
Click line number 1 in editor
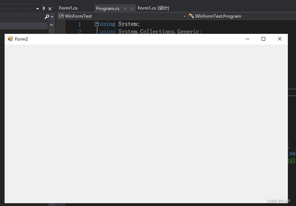pyautogui.click(x=80, y=24)
